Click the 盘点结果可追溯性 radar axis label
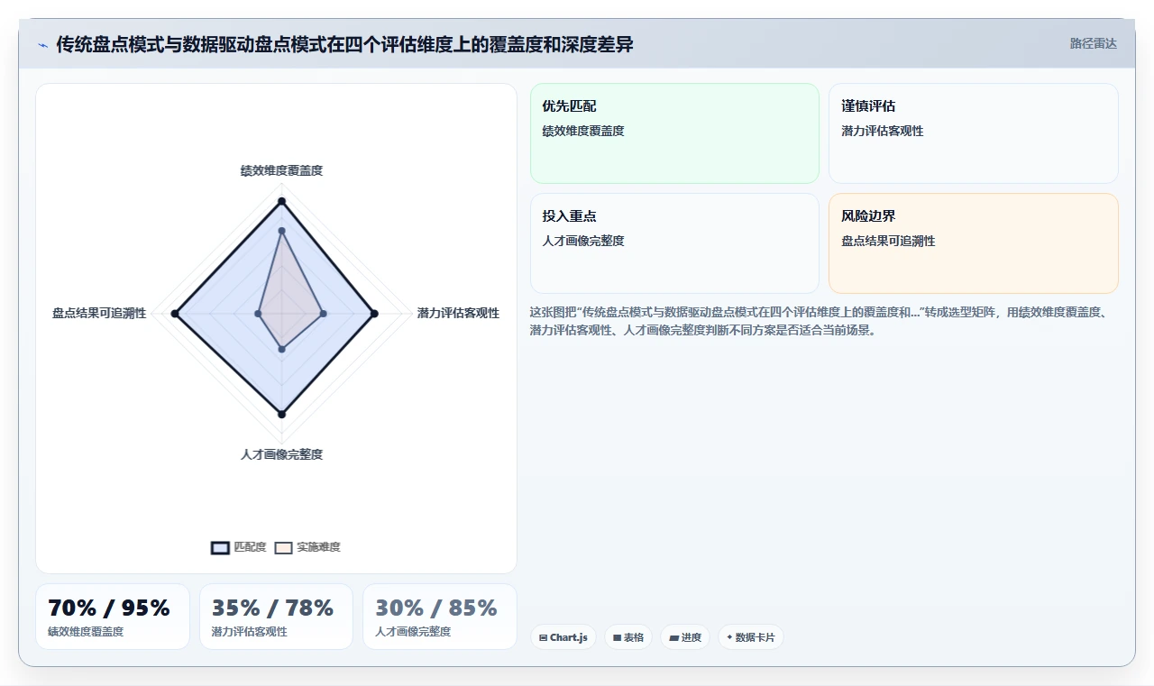Image resolution: width=1154 pixels, height=686 pixels. click(99, 314)
